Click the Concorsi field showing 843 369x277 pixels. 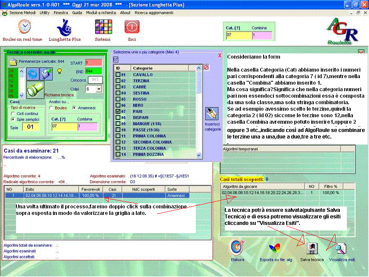pos(95,80)
